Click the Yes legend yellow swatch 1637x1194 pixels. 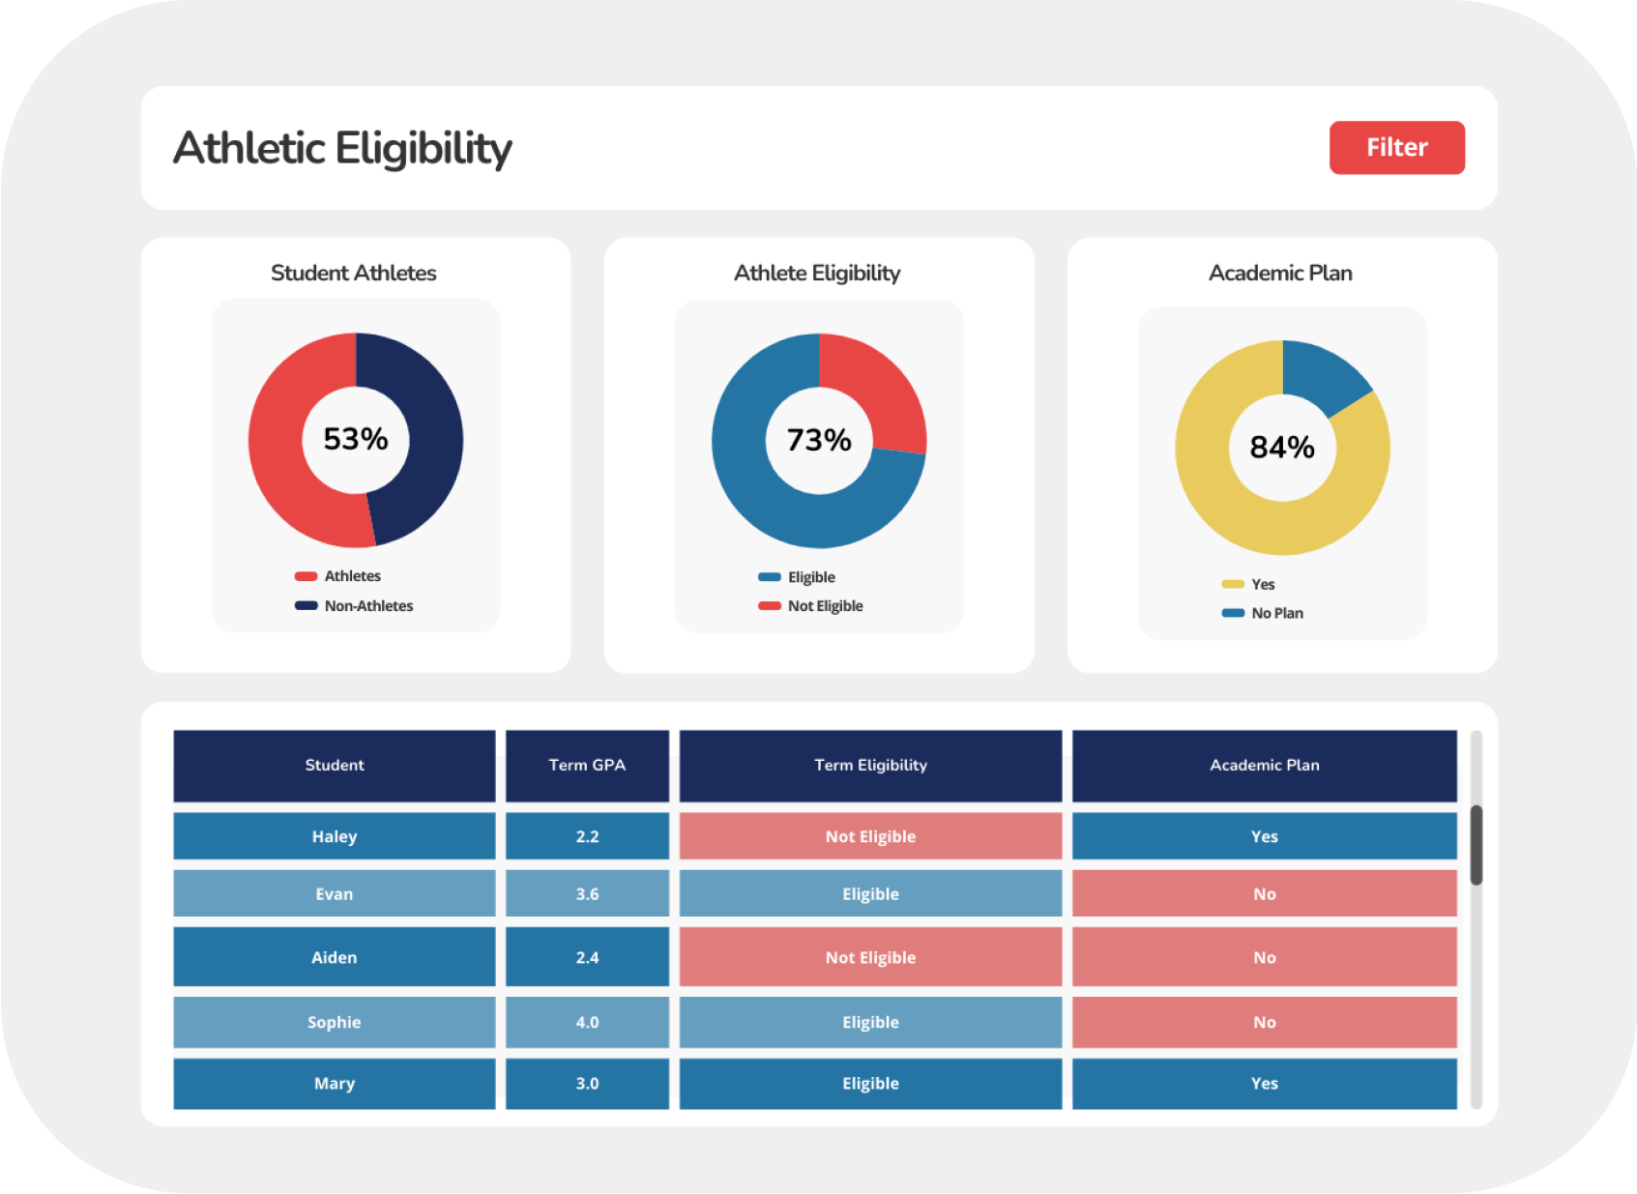tap(1232, 584)
